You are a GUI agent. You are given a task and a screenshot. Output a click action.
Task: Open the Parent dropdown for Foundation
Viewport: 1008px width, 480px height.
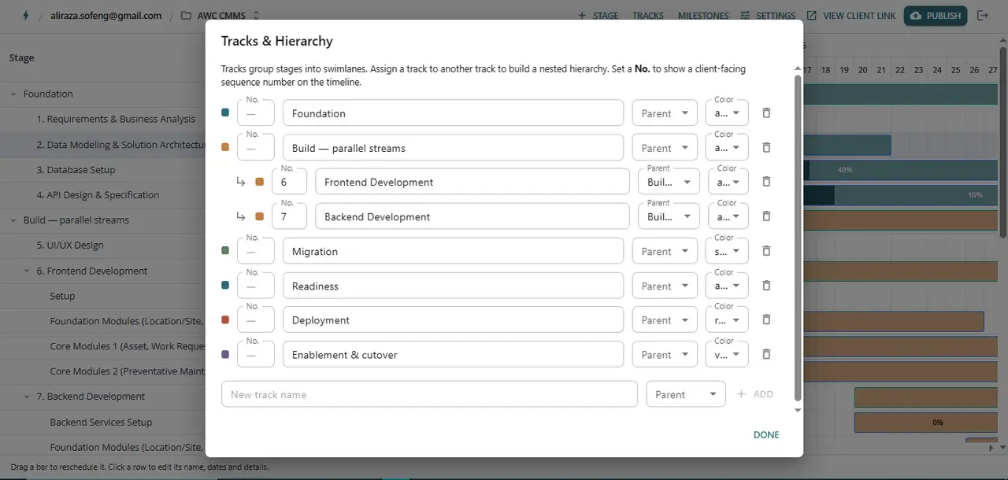(x=665, y=113)
